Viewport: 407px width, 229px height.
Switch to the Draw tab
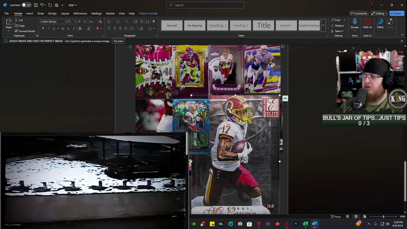point(41,13)
